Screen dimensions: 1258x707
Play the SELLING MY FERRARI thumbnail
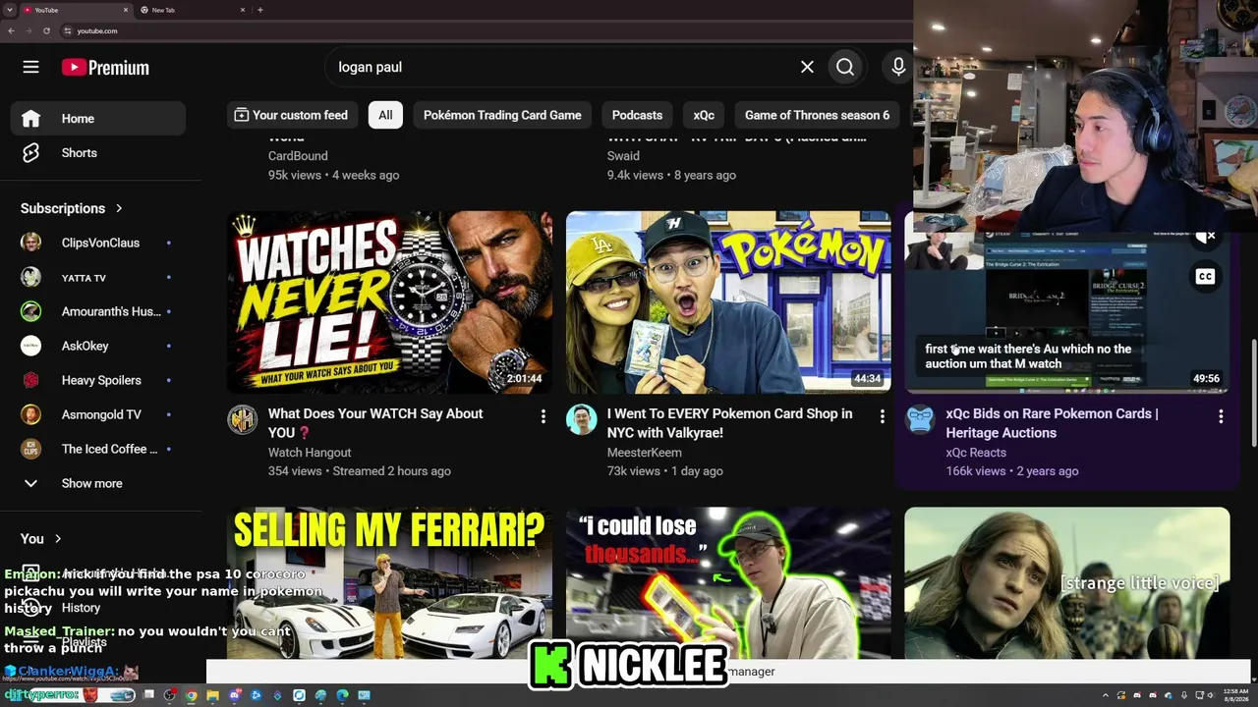coord(389,582)
